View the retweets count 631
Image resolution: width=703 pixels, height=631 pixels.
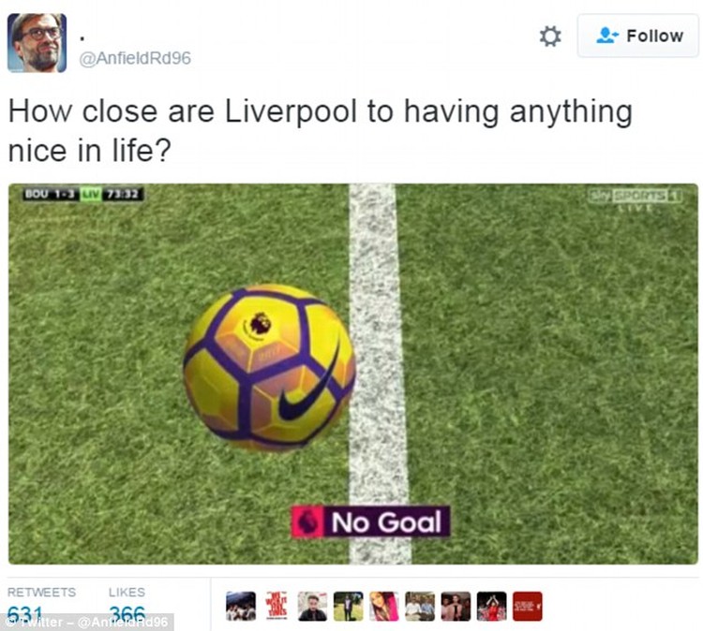coord(25,613)
